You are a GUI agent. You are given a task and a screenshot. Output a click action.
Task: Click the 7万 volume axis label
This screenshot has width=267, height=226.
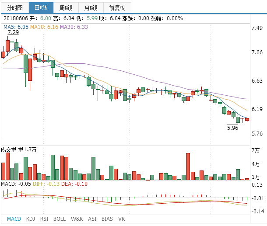tap(256, 150)
